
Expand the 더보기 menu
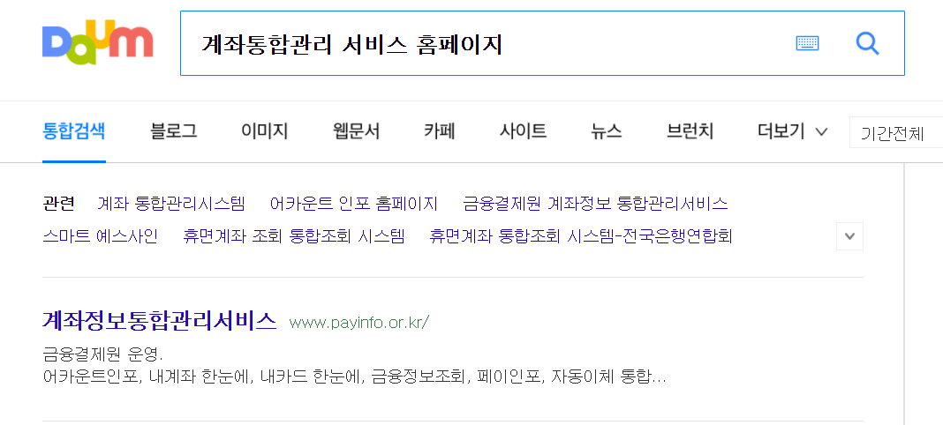coord(793,131)
